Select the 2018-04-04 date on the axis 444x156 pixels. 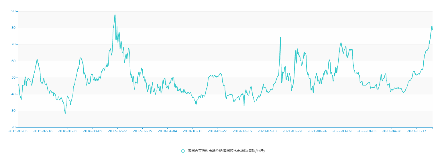(x=167, y=131)
